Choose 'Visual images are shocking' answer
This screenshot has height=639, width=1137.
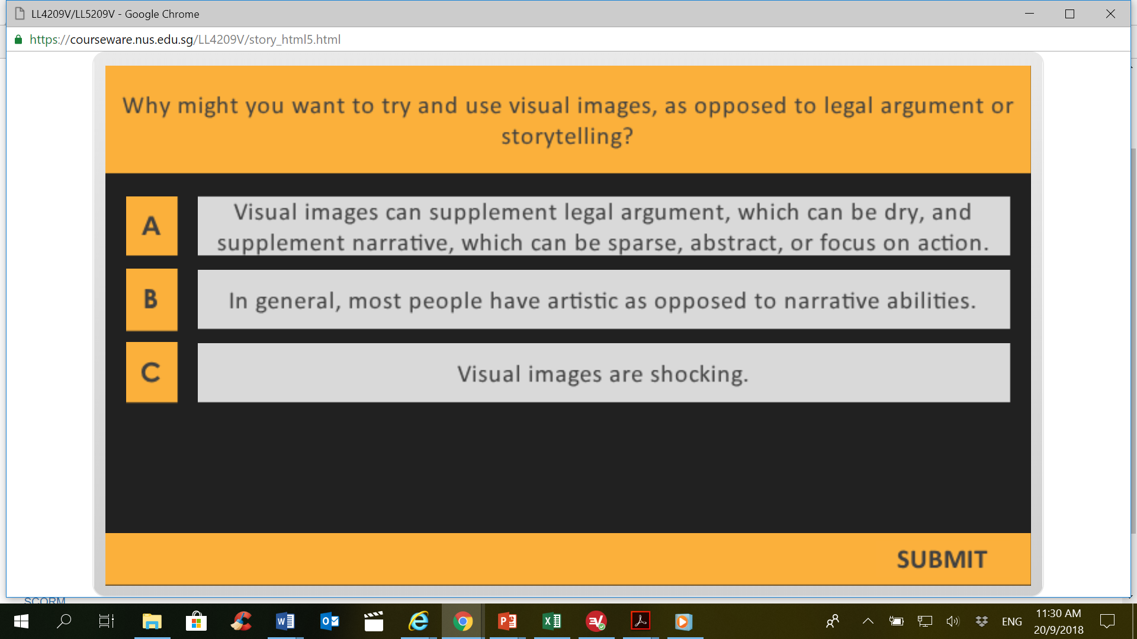(x=603, y=373)
